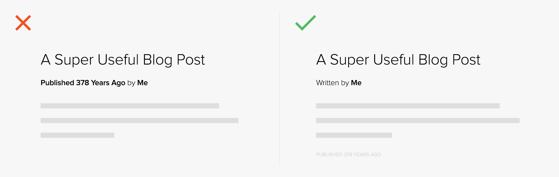Viewport: 559px width, 177px height.
Task: Click the word 'Blog' in left title
Action: click(158, 60)
